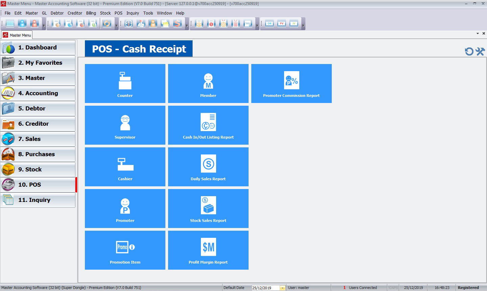Click the Profit Margin Report tile
Viewport: 487px width, 291px height.
click(208, 250)
